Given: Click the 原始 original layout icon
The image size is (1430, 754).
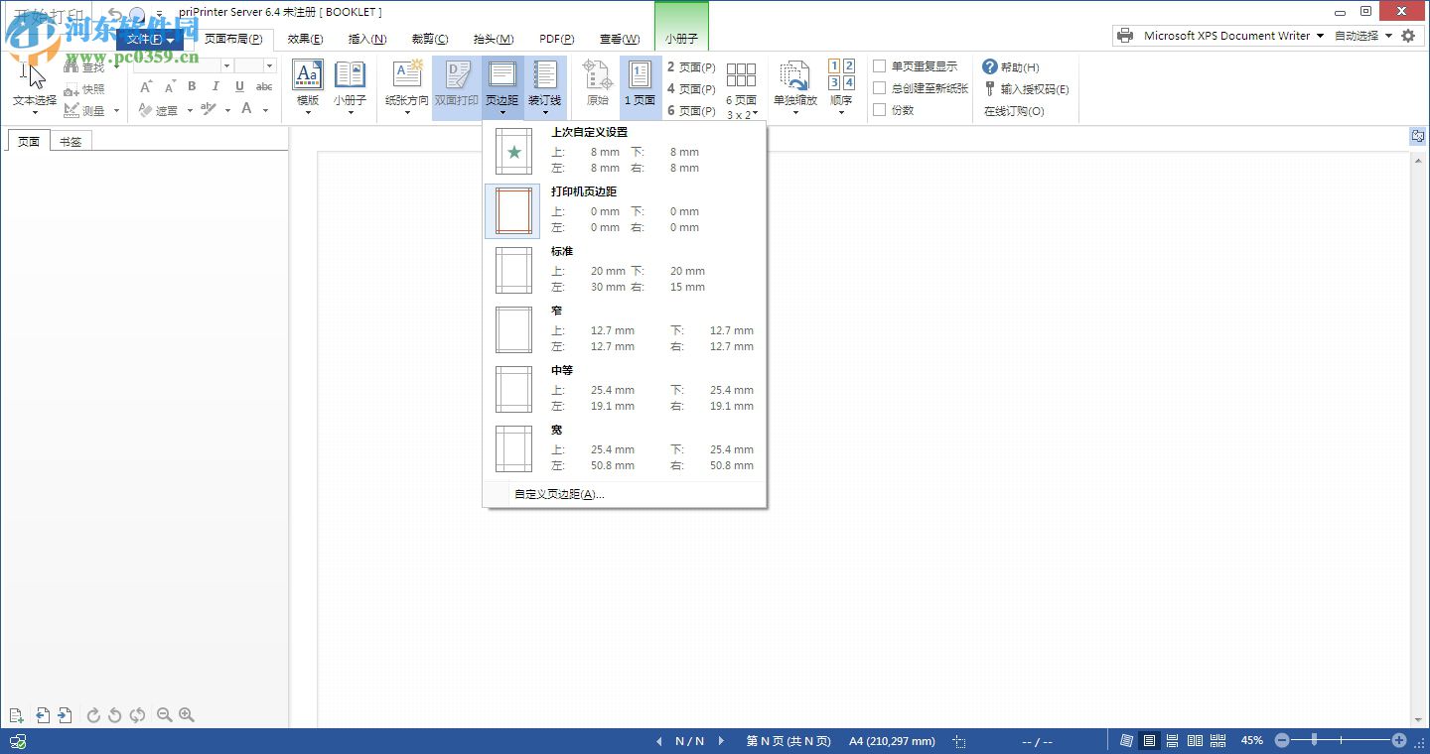Looking at the screenshot, I should click(x=596, y=84).
